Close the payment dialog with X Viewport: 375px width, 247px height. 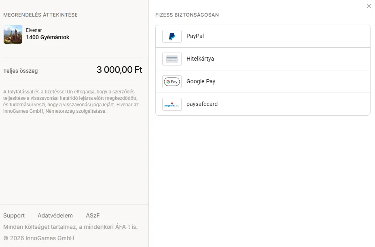click(x=369, y=6)
